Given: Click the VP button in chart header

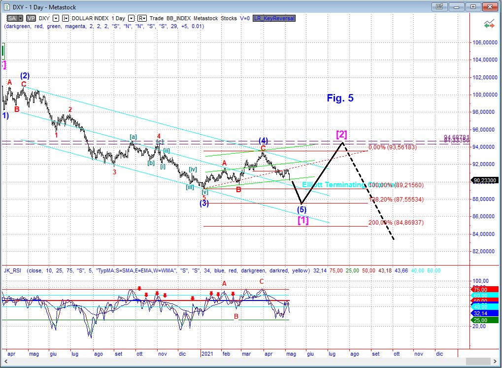Looking at the screenshot, I should (31, 18).
